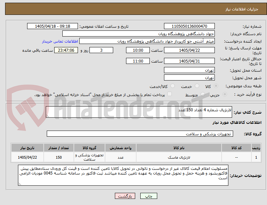Click the delivery city field تهران
The width and height of the screenshot is (267, 205).
pos(189,77)
